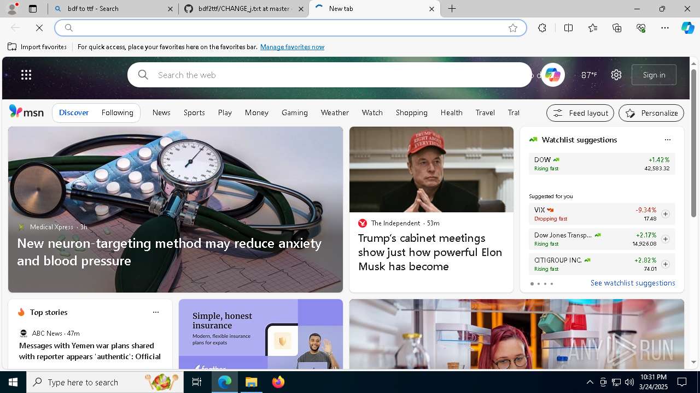Close the bdf to ttf - Search tab
700x393 pixels.
point(170,9)
